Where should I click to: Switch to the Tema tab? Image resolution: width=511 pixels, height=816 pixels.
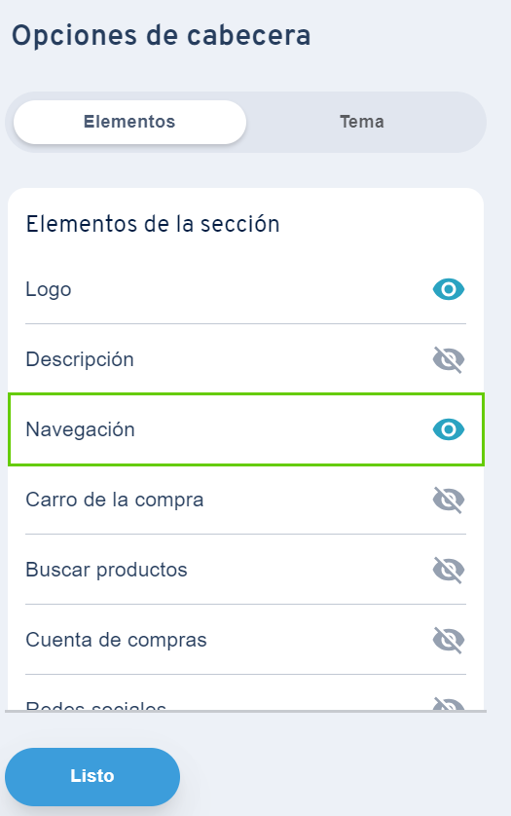click(x=362, y=122)
